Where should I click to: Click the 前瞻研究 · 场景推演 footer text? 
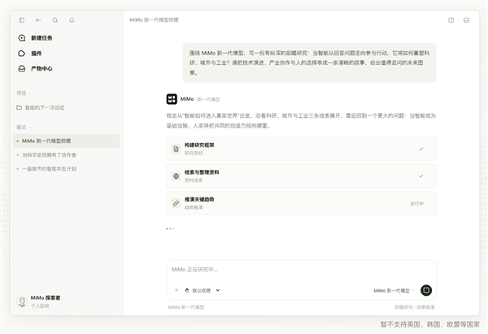pos(415,307)
